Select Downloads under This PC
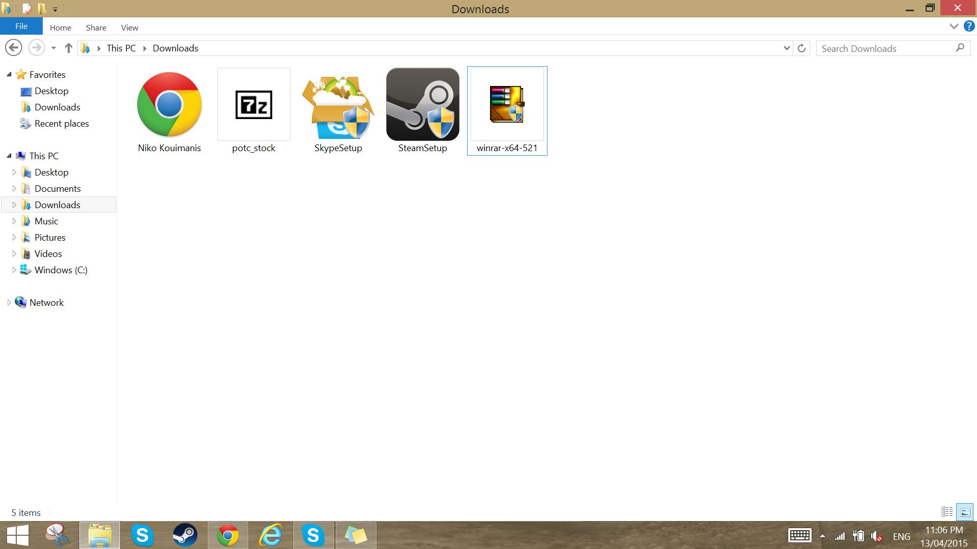The height and width of the screenshot is (549, 977). coord(58,205)
